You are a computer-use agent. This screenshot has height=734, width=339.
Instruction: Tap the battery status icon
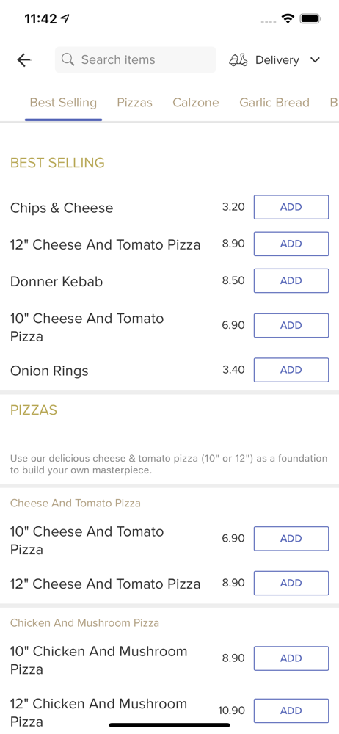click(310, 19)
